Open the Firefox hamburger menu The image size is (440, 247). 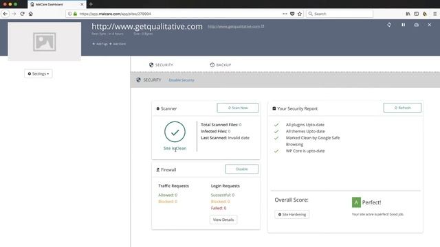434,14
